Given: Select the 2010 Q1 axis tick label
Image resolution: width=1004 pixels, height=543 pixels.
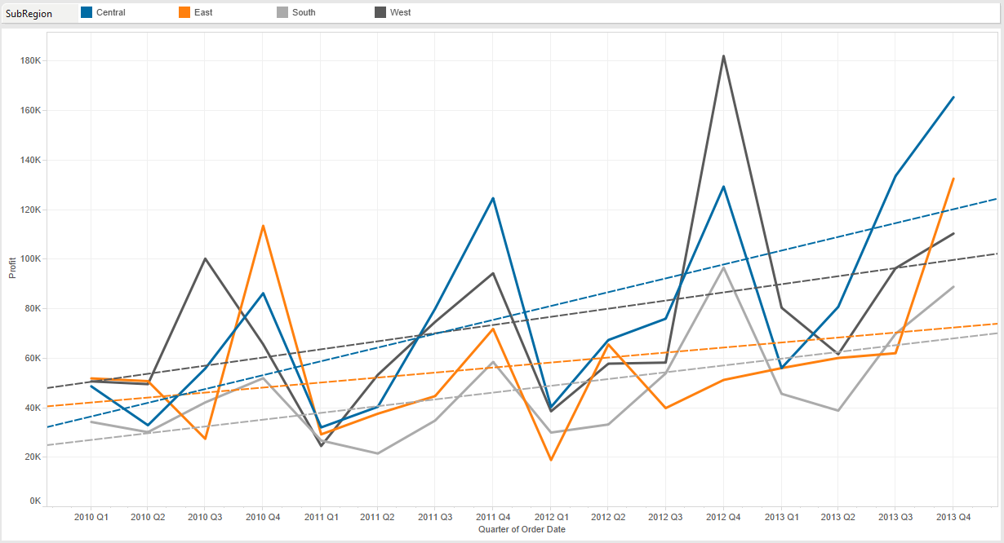Looking at the screenshot, I should pyautogui.click(x=92, y=516).
